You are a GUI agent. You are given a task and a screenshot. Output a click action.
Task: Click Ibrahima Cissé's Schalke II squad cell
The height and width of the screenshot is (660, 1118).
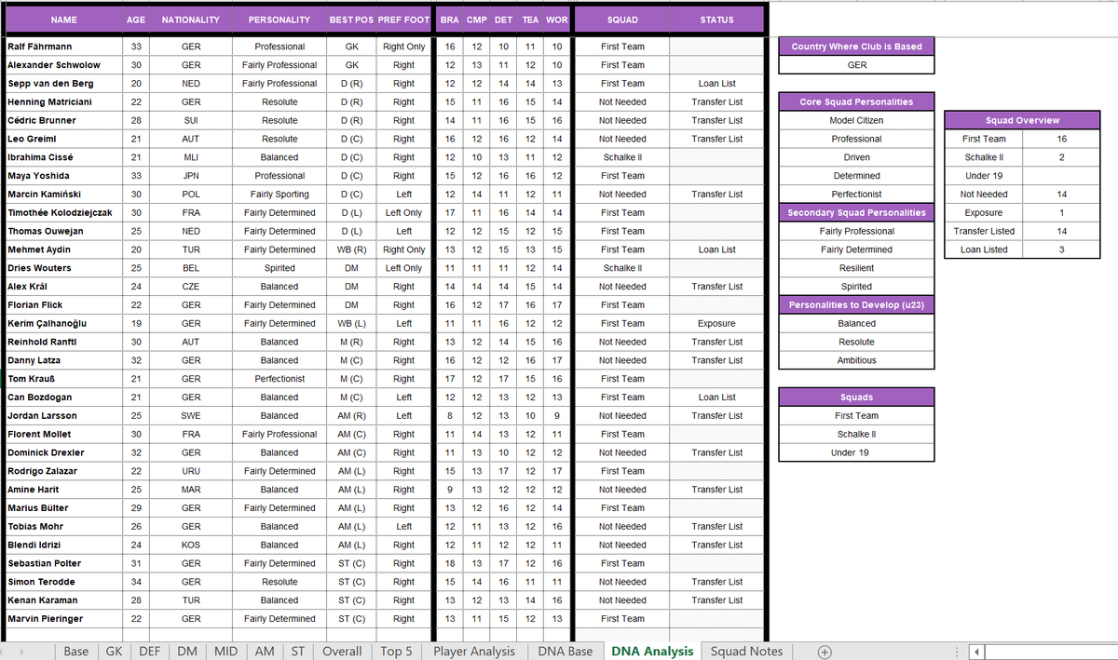coord(622,157)
